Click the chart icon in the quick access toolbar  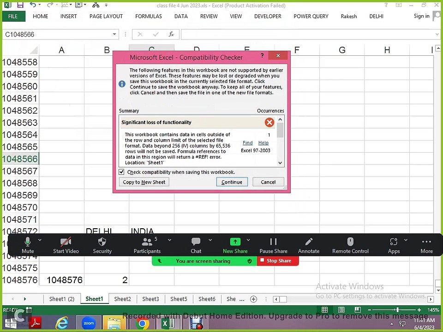pyautogui.click(x=65, y=5)
